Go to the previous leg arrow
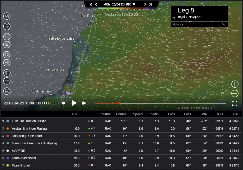The image size is (243, 170). [x=174, y=17]
